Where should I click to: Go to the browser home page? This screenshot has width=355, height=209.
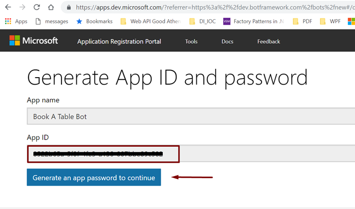[51, 8]
